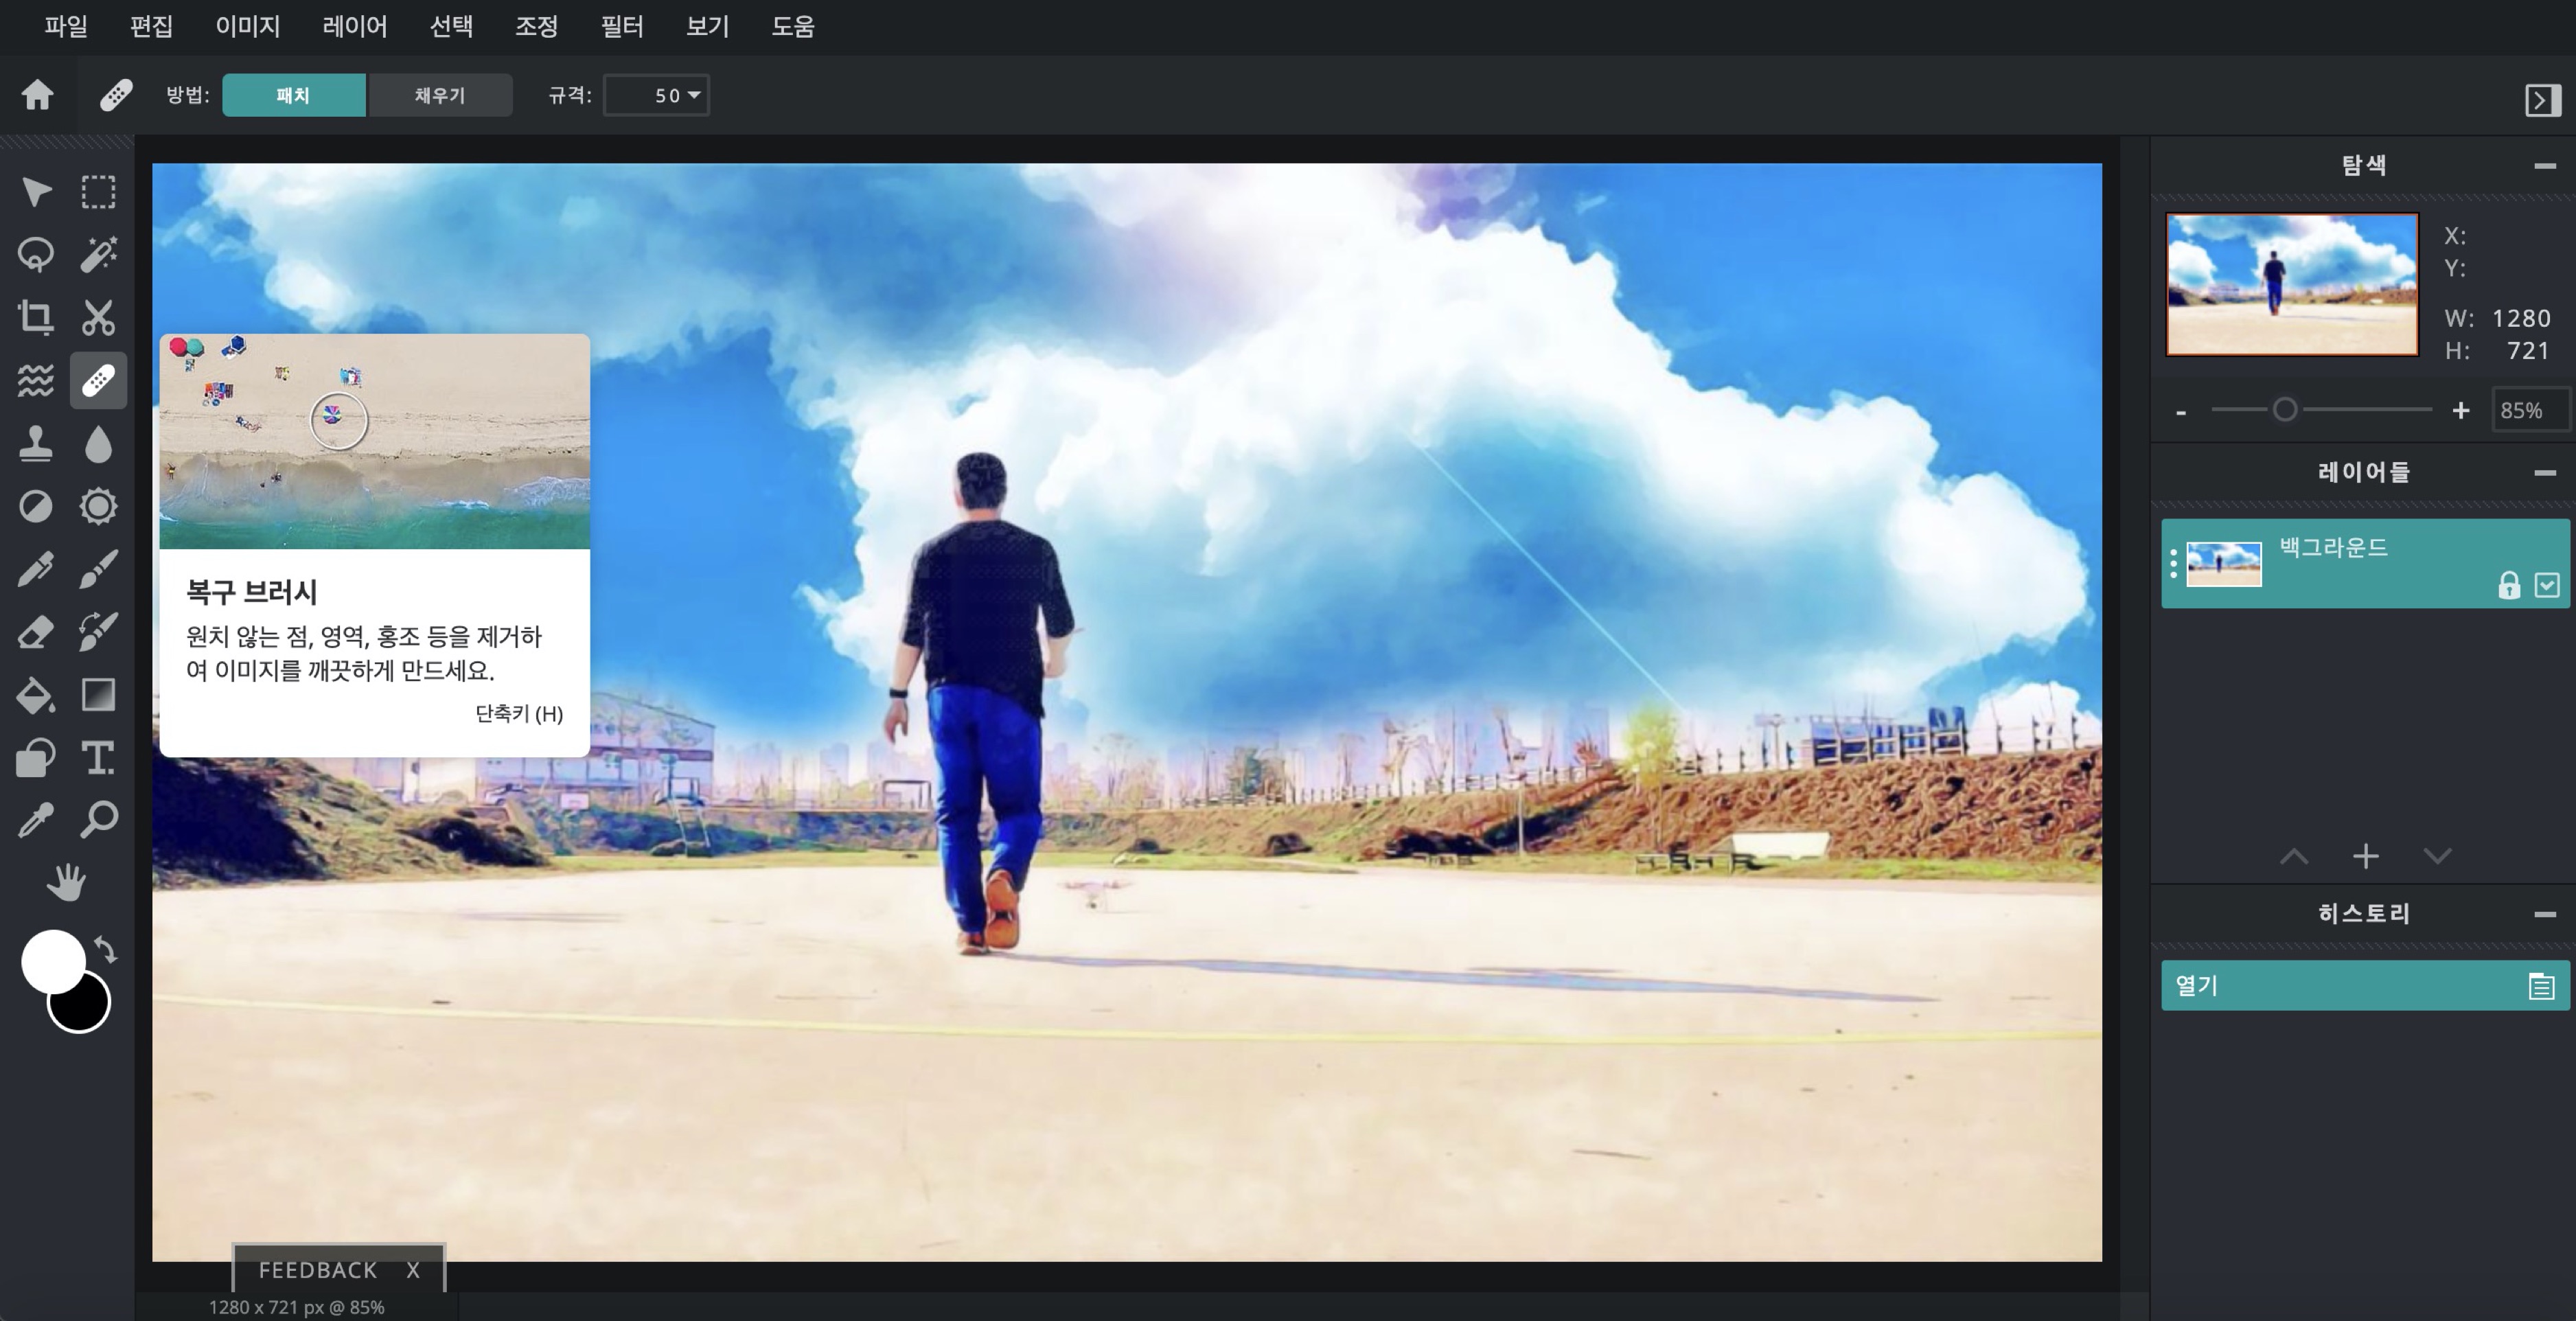Open the 조정 menu
The image size is (2576, 1321).
coord(536,26)
